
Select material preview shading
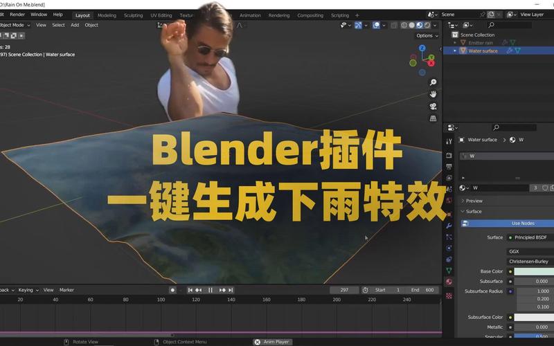[420, 25]
